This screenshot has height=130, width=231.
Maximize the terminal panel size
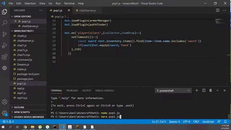[218, 91]
